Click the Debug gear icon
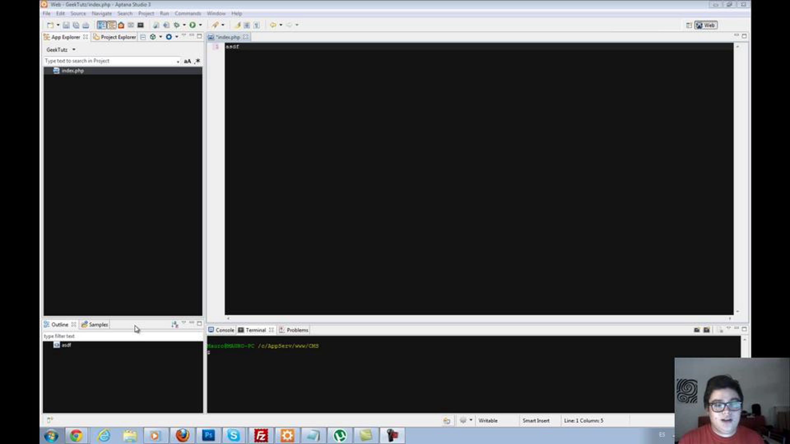 177,25
